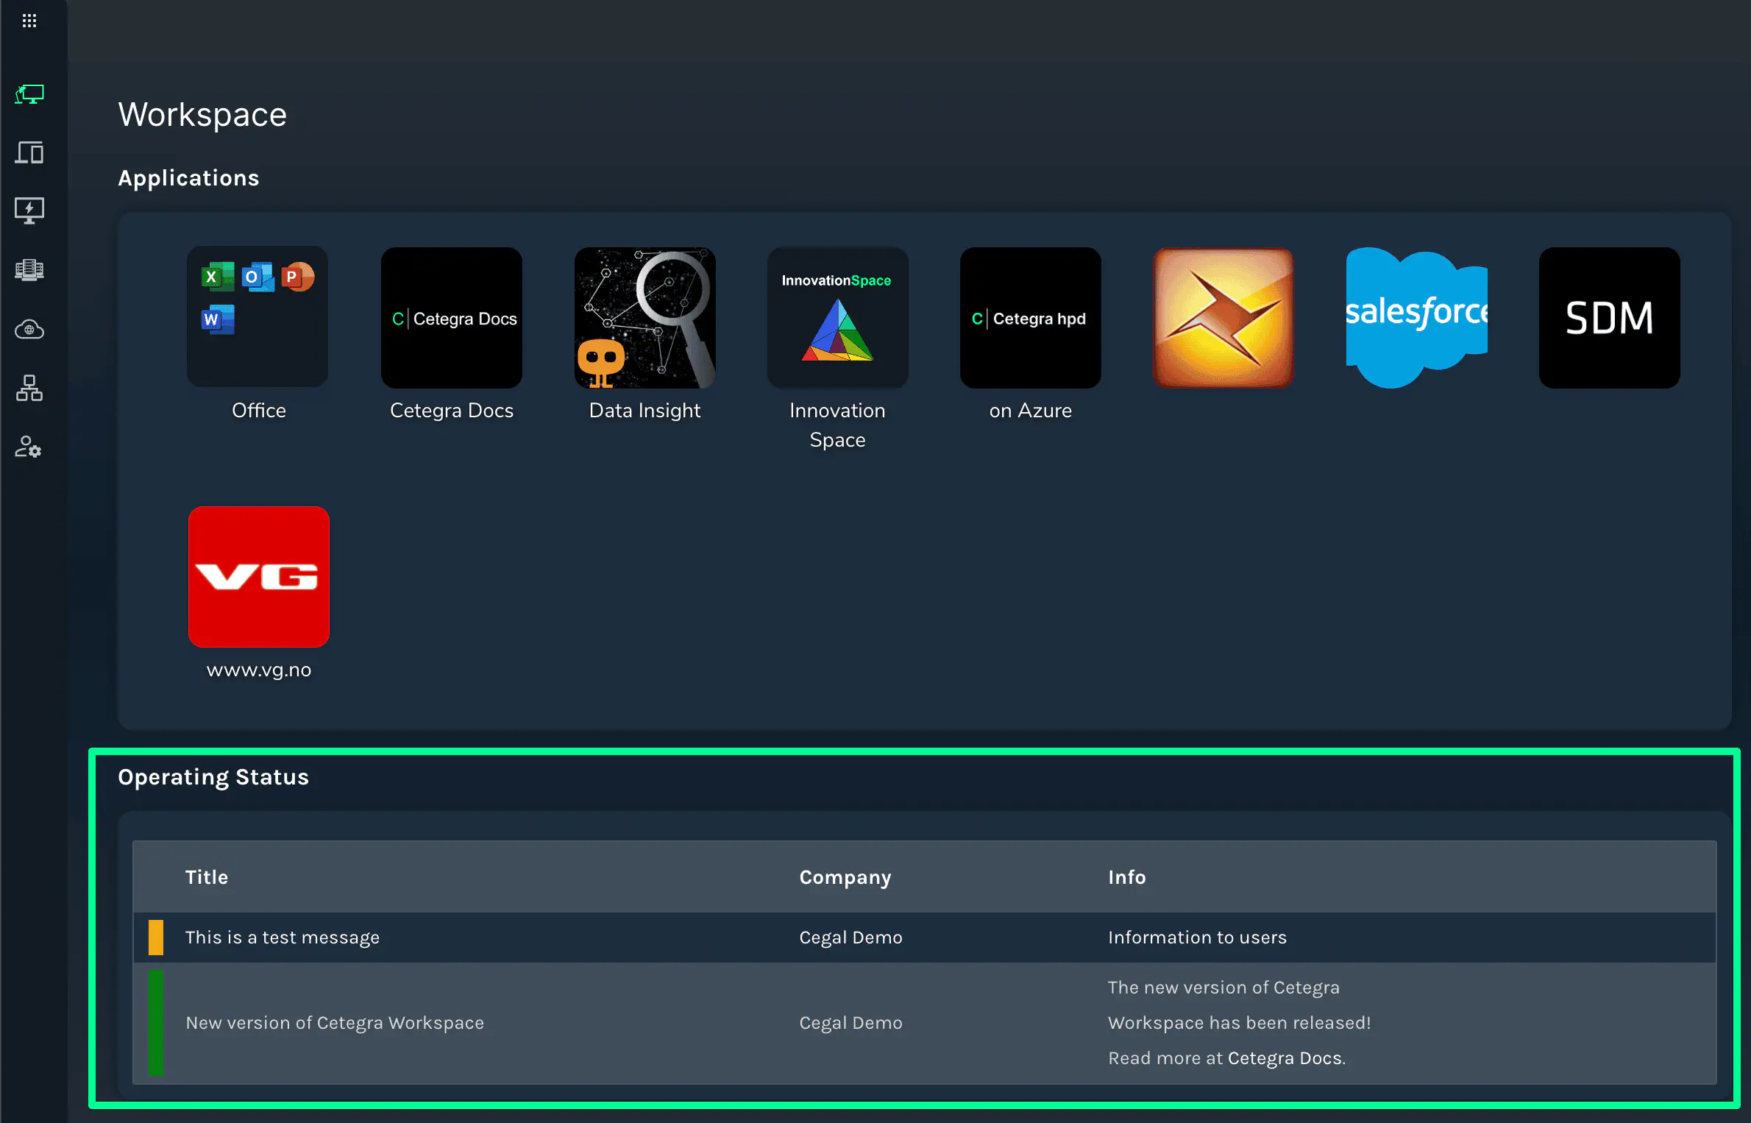
Task: Select the cloud globe sidebar icon
Action: 29,329
